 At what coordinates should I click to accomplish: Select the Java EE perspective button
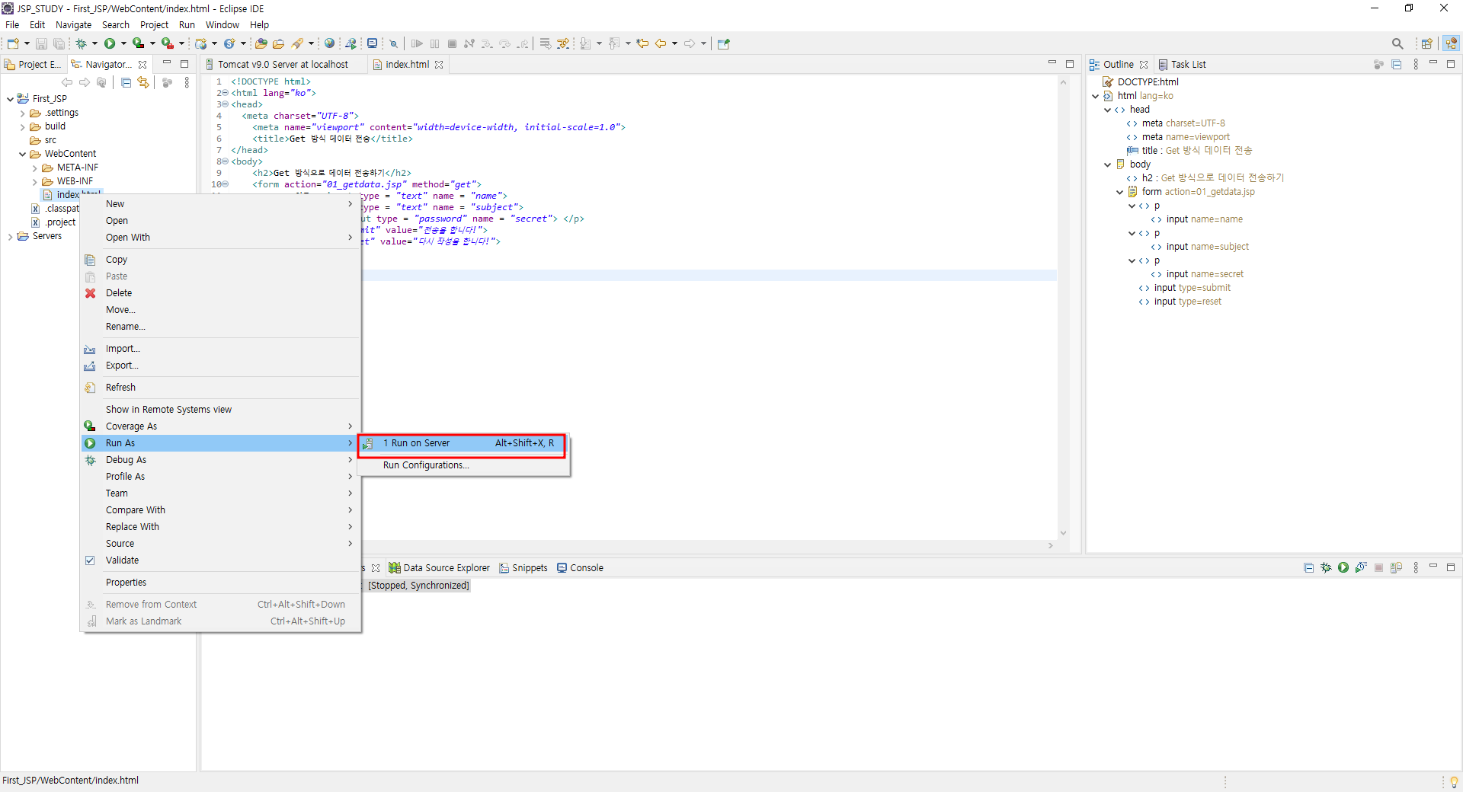[1451, 43]
